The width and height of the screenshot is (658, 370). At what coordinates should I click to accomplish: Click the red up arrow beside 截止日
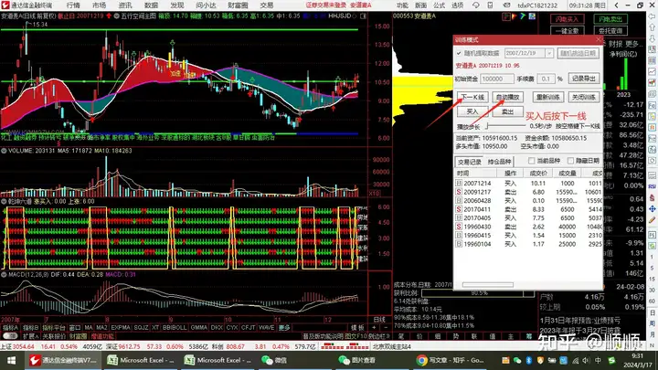[109, 16]
